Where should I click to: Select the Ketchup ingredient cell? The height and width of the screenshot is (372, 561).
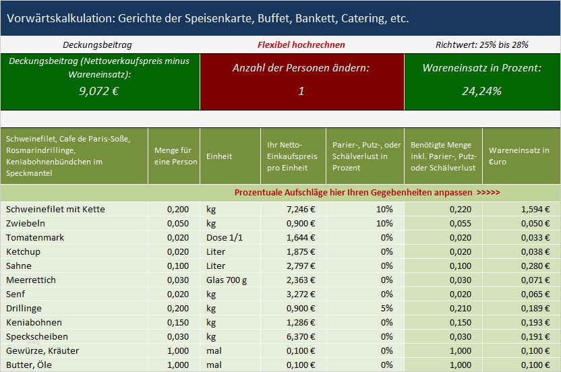click(x=74, y=252)
